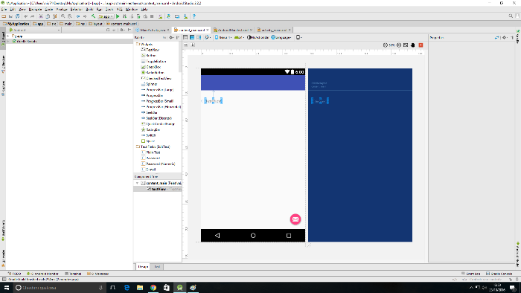Open the layout variants dropdown in designer
This screenshot has width=521, height=293.
point(299,37)
